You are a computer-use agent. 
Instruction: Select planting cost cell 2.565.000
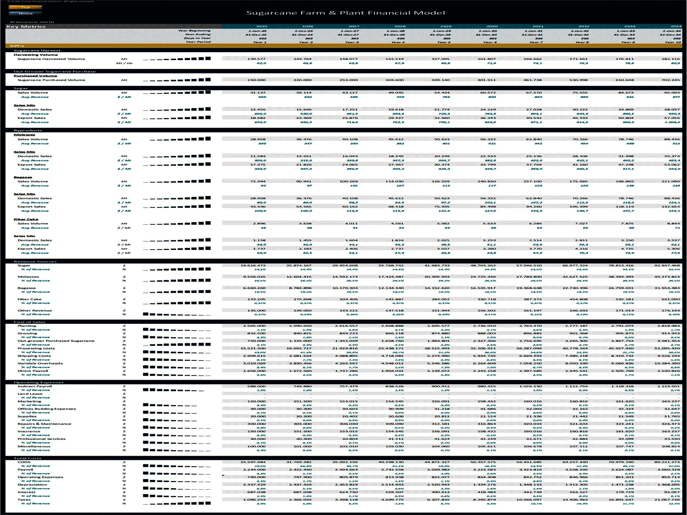(x=254, y=326)
